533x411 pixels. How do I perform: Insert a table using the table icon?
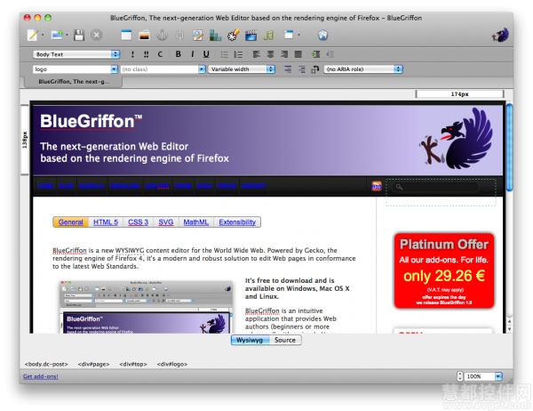(126, 35)
